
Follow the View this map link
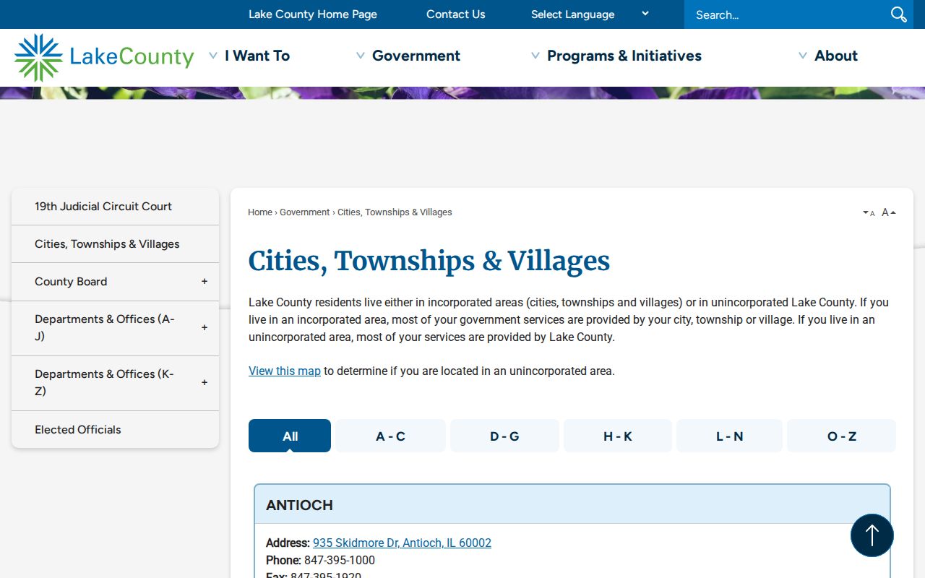tap(285, 371)
